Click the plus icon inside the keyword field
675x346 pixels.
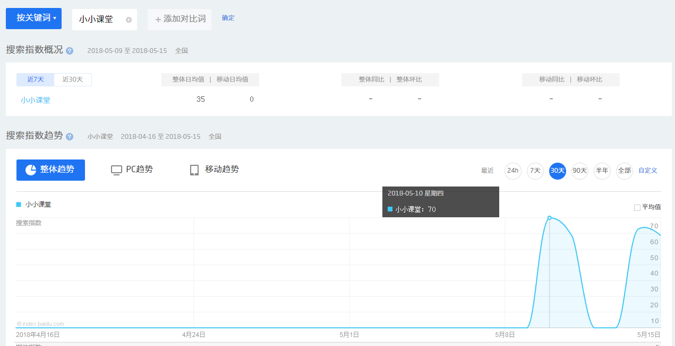point(129,20)
